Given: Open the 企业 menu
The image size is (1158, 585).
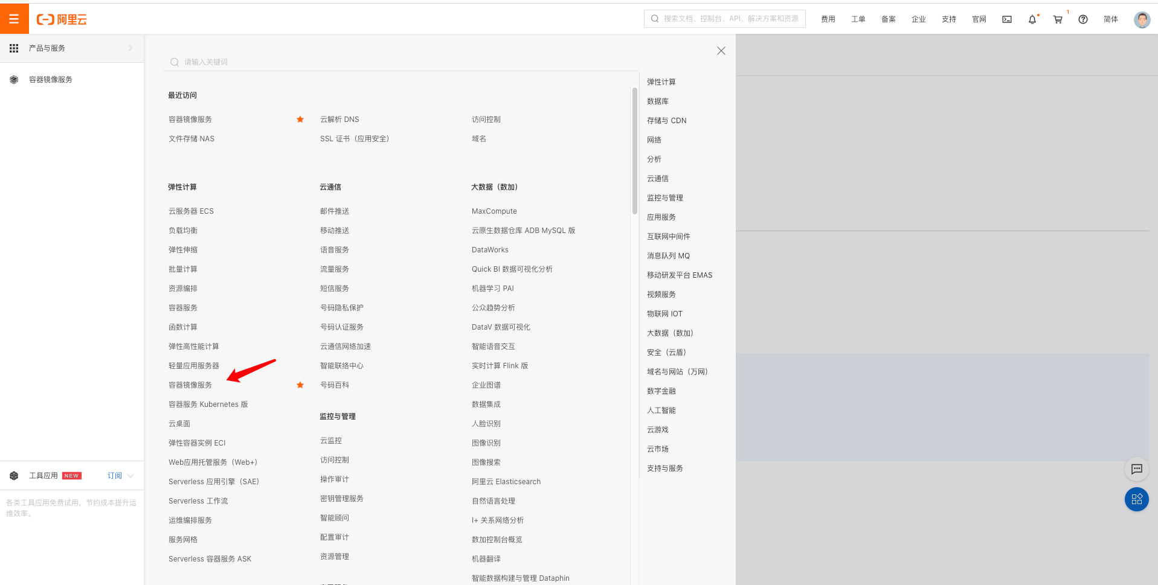Looking at the screenshot, I should (919, 19).
